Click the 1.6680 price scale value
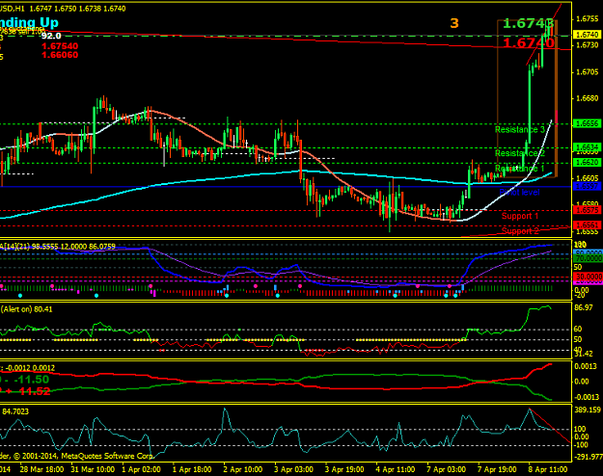 coord(588,98)
